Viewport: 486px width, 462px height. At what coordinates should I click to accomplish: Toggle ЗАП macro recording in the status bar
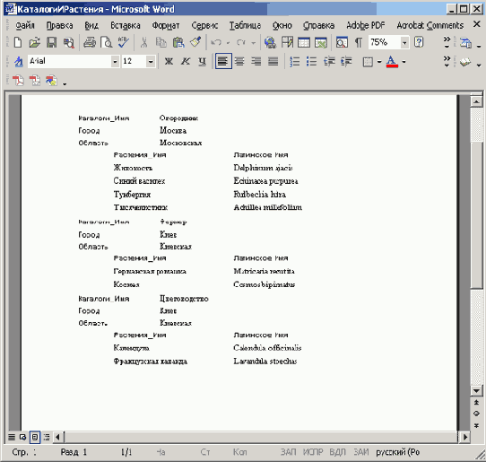288,452
